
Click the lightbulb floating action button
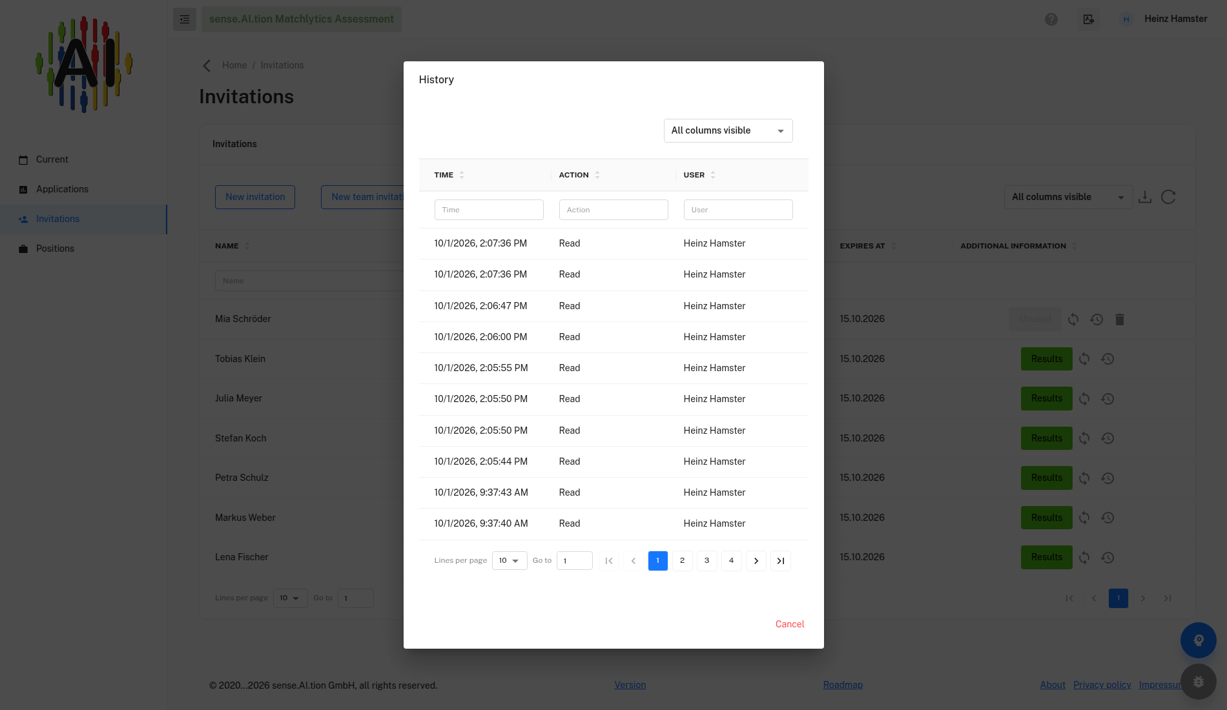tap(1199, 640)
